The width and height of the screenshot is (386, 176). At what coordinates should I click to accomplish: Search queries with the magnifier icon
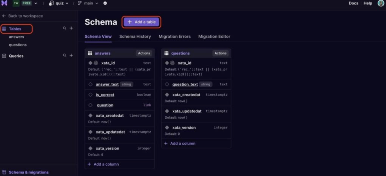[65, 55]
